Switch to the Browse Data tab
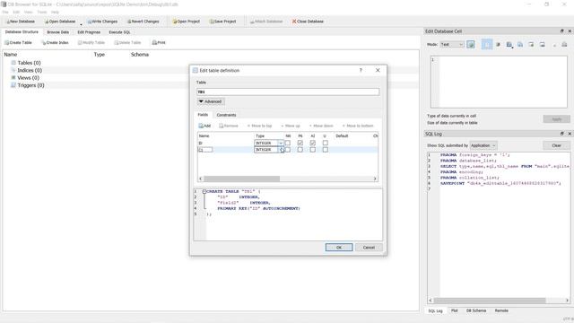 [57, 32]
